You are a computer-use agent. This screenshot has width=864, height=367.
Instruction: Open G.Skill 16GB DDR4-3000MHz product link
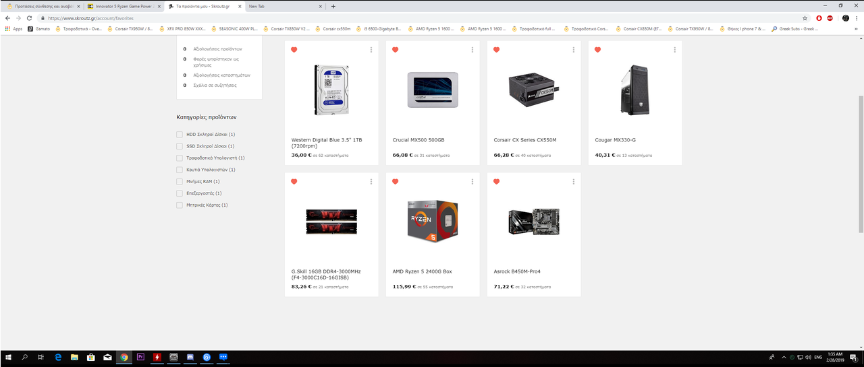(326, 274)
